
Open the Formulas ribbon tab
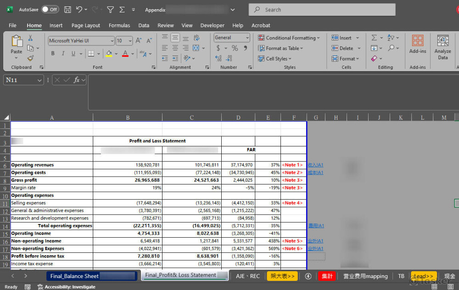[x=119, y=26]
